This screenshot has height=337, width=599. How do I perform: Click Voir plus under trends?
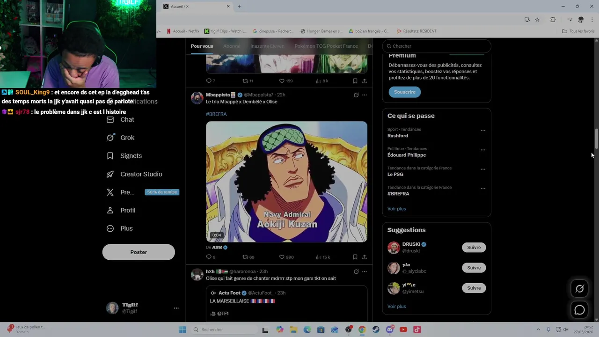pos(397,209)
